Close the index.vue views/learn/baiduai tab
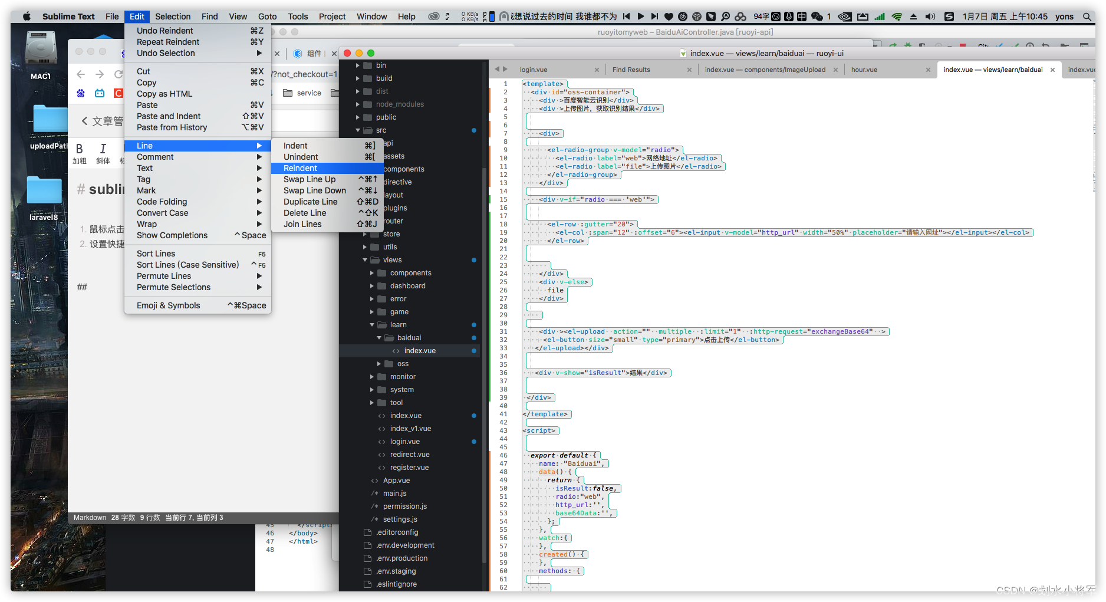The height and width of the screenshot is (602, 1106). (x=1052, y=70)
